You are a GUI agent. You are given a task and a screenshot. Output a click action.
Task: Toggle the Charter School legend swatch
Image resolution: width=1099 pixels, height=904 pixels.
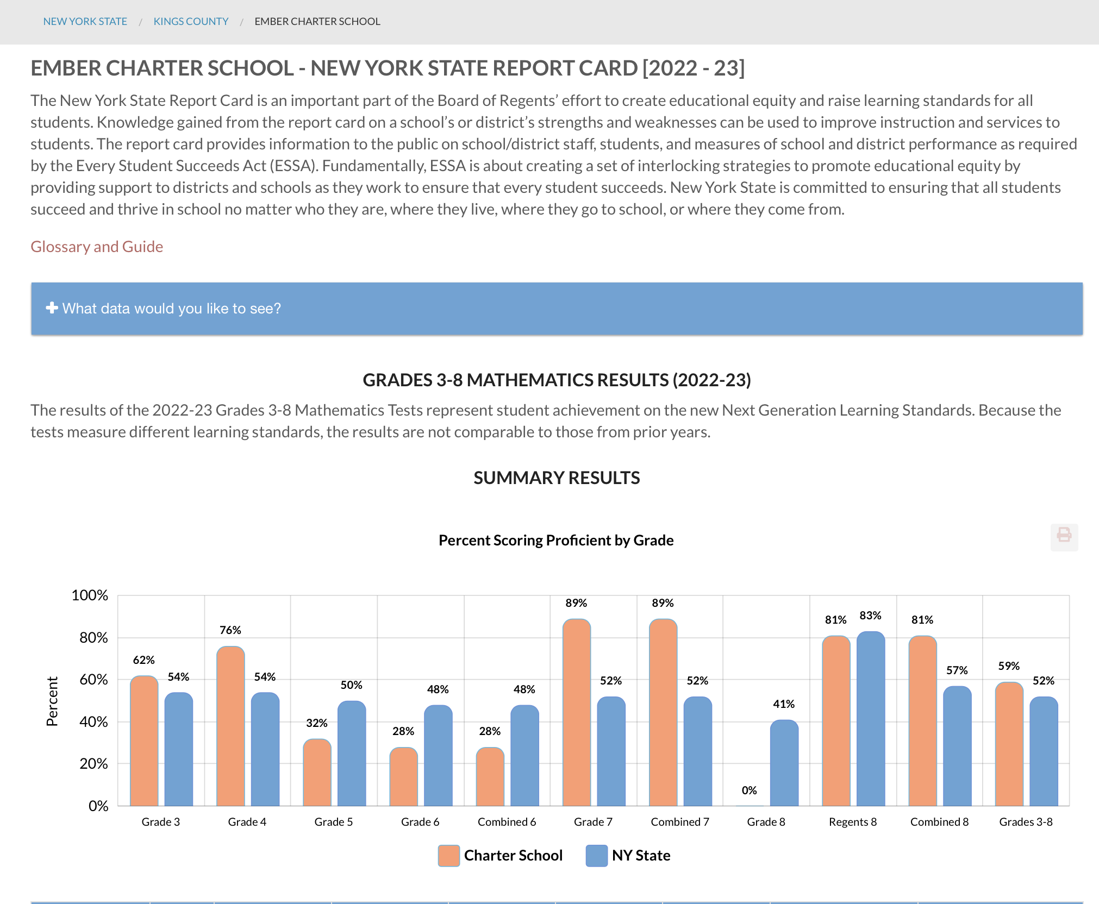(448, 856)
